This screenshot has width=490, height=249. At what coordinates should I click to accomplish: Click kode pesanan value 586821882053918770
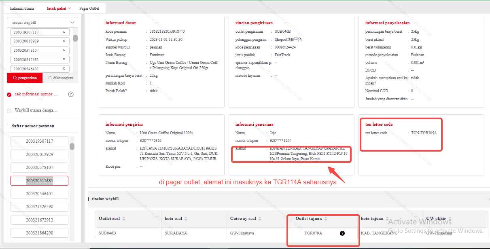tap(167, 32)
